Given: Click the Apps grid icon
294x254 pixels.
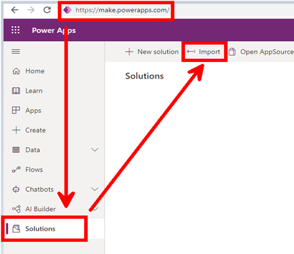Looking at the screenshot, I should 16,110.
